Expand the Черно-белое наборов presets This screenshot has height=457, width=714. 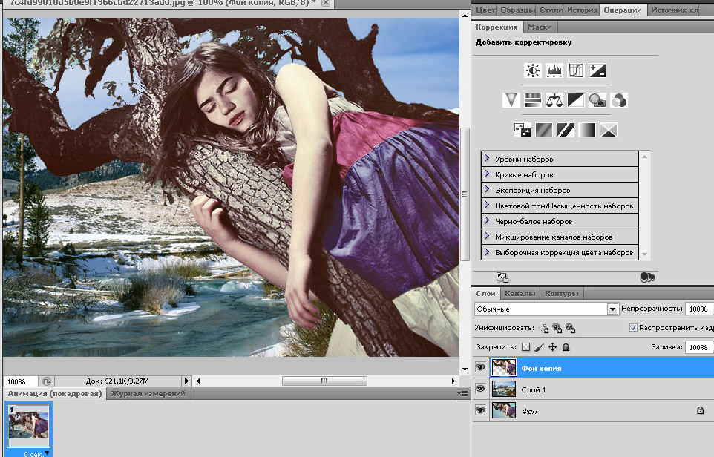(x=487, y=221)
